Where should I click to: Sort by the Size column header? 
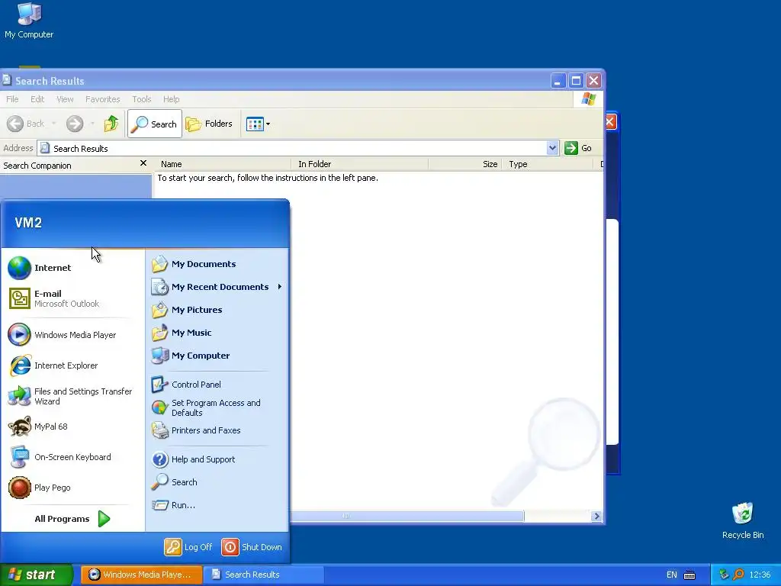pyautogui.click(x=465, y=164)
